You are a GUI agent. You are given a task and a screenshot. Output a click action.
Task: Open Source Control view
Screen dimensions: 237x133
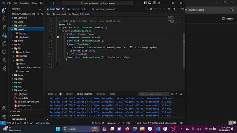click(x=4, y=27)
